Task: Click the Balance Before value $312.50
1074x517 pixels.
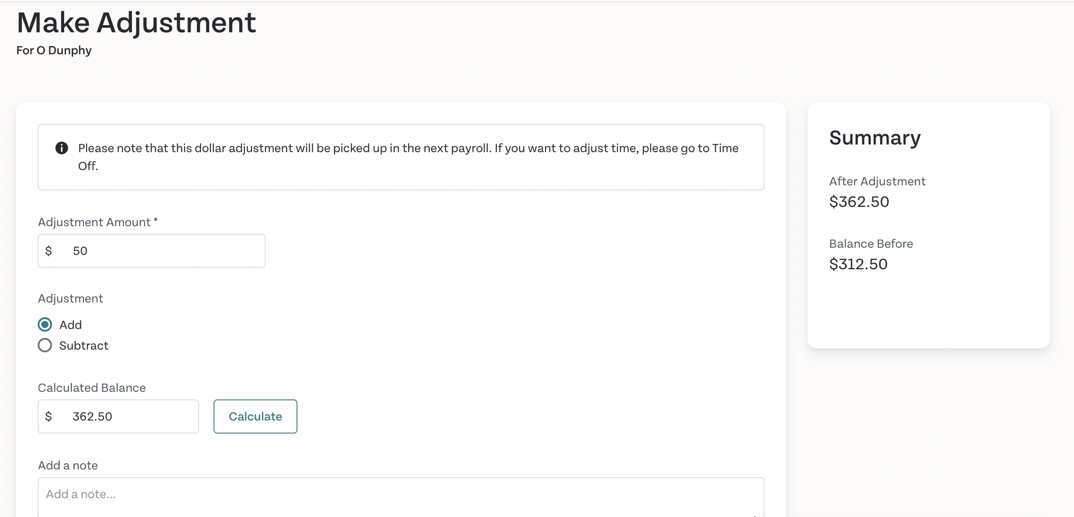Action: coord(858,264)
